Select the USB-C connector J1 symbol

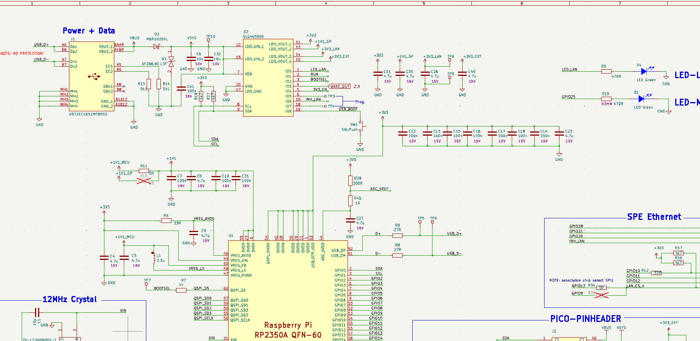tap(91, 76)
